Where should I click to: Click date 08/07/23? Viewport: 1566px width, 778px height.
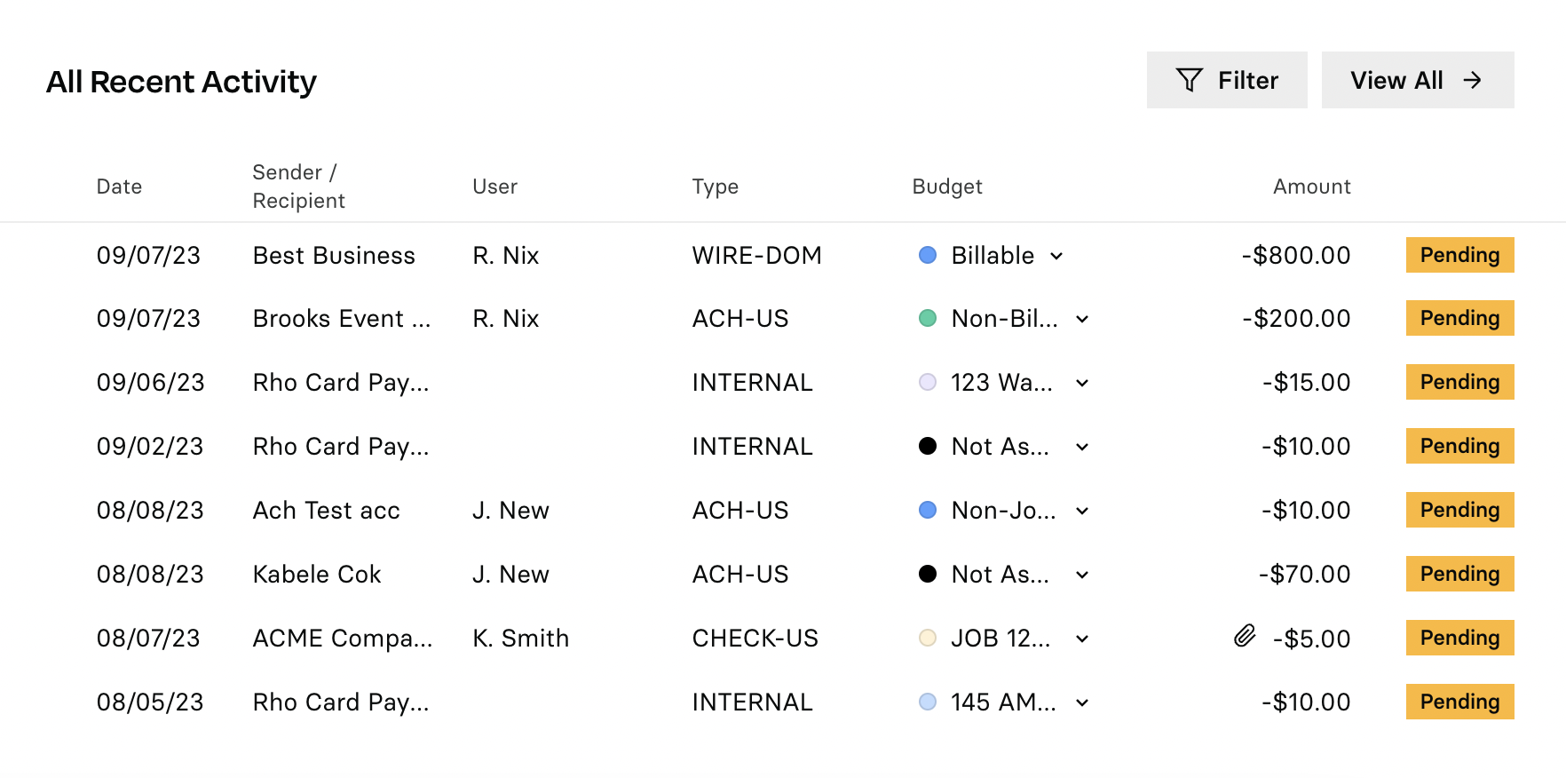148,639
